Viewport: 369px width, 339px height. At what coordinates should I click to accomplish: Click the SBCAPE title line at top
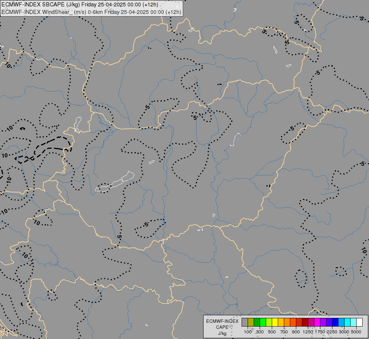(x=80, y=5)
